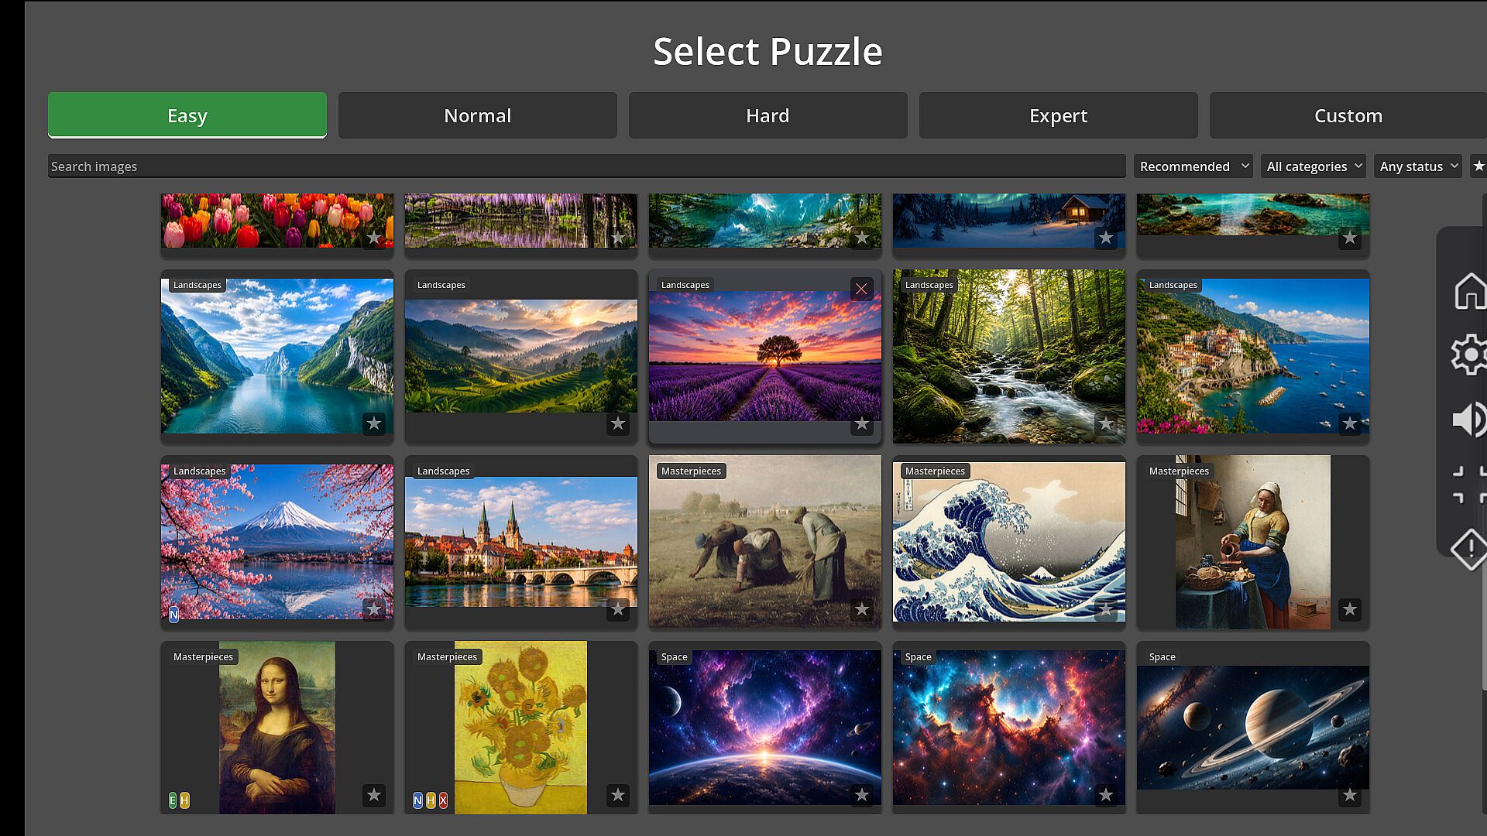Click the red X on lavender sunset puzzle
The height and width of the screenshot is (836, 1487).
[x=861, y=289]
